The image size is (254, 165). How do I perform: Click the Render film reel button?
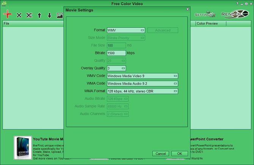tap(235, 14)
